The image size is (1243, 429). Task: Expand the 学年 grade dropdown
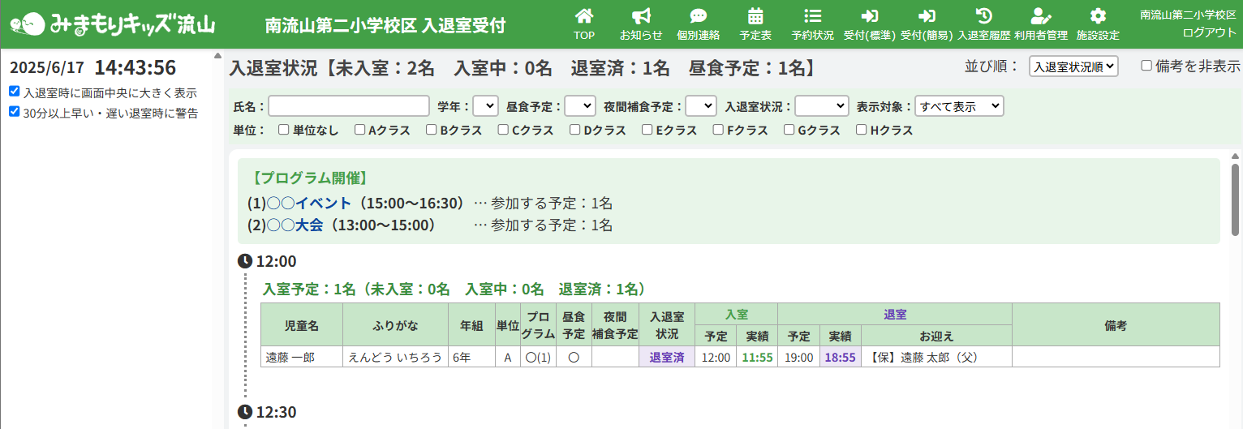tap(485, 106)
